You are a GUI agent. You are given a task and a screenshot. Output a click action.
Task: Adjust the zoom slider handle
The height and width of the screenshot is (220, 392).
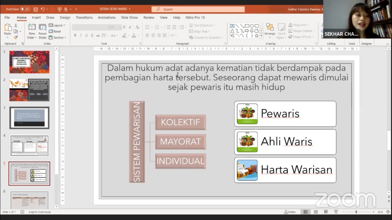[x=356, y=212]
